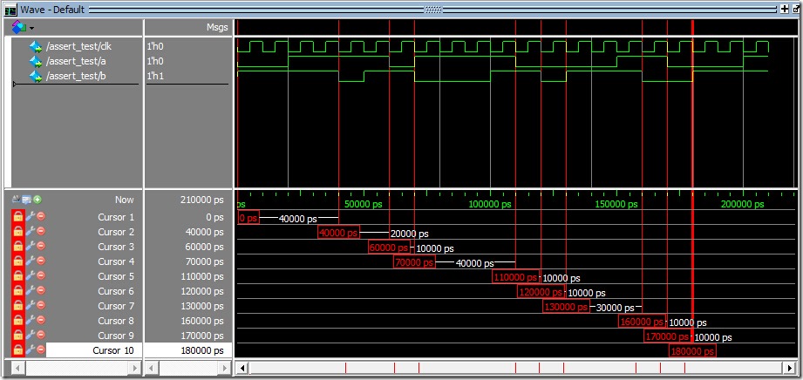
Task: Click the signal icon beside /assert_test/b
Action: click(x=36, y=77)
